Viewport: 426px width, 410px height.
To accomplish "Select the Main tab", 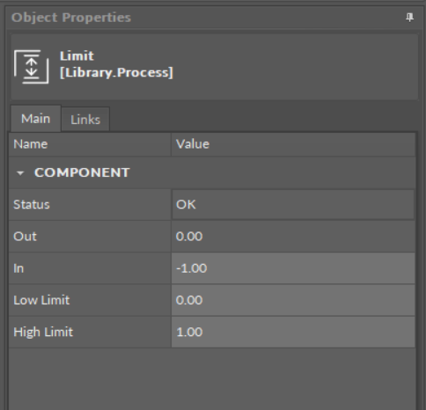I will pos(35,119).
